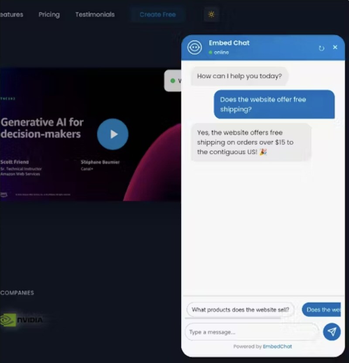Close the Embed Chat widget
The width and height of the screenshot is (349, 363).
(335, 47)
